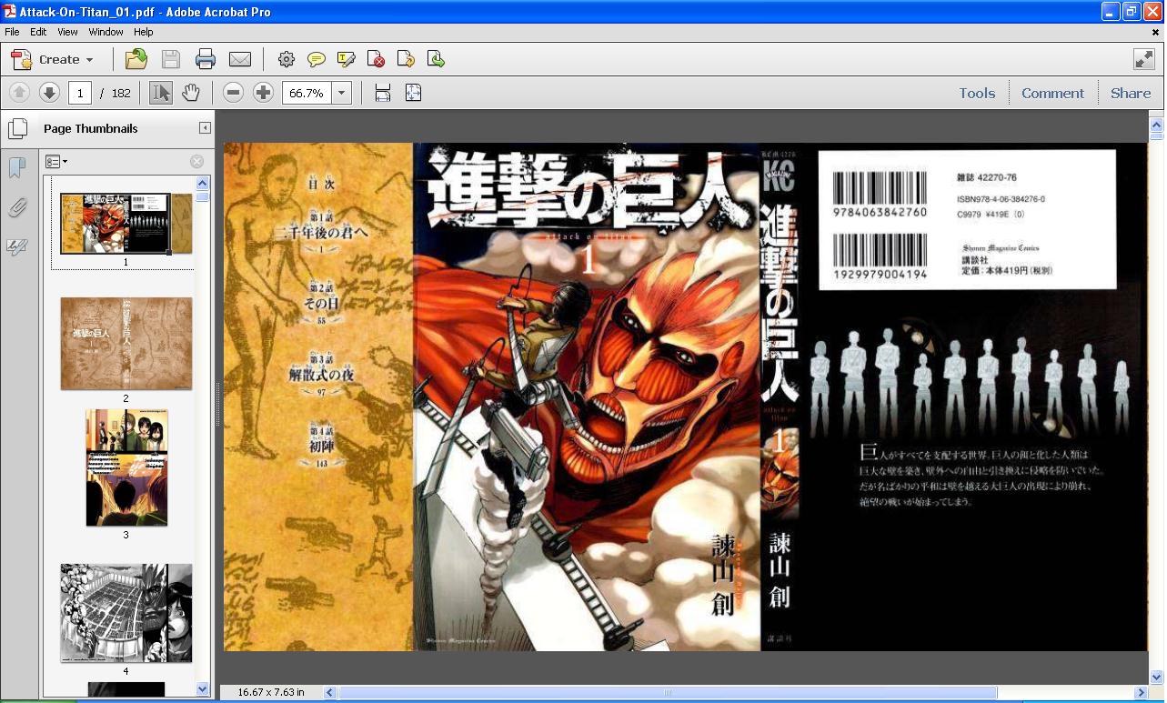Print the document using the printer icon
1167x703 pixels.
(x=206, y=60)
